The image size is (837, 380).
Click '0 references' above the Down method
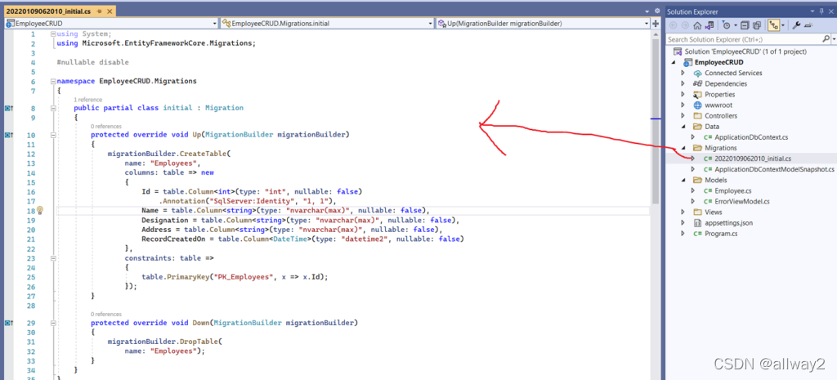[x=105, y=315]
